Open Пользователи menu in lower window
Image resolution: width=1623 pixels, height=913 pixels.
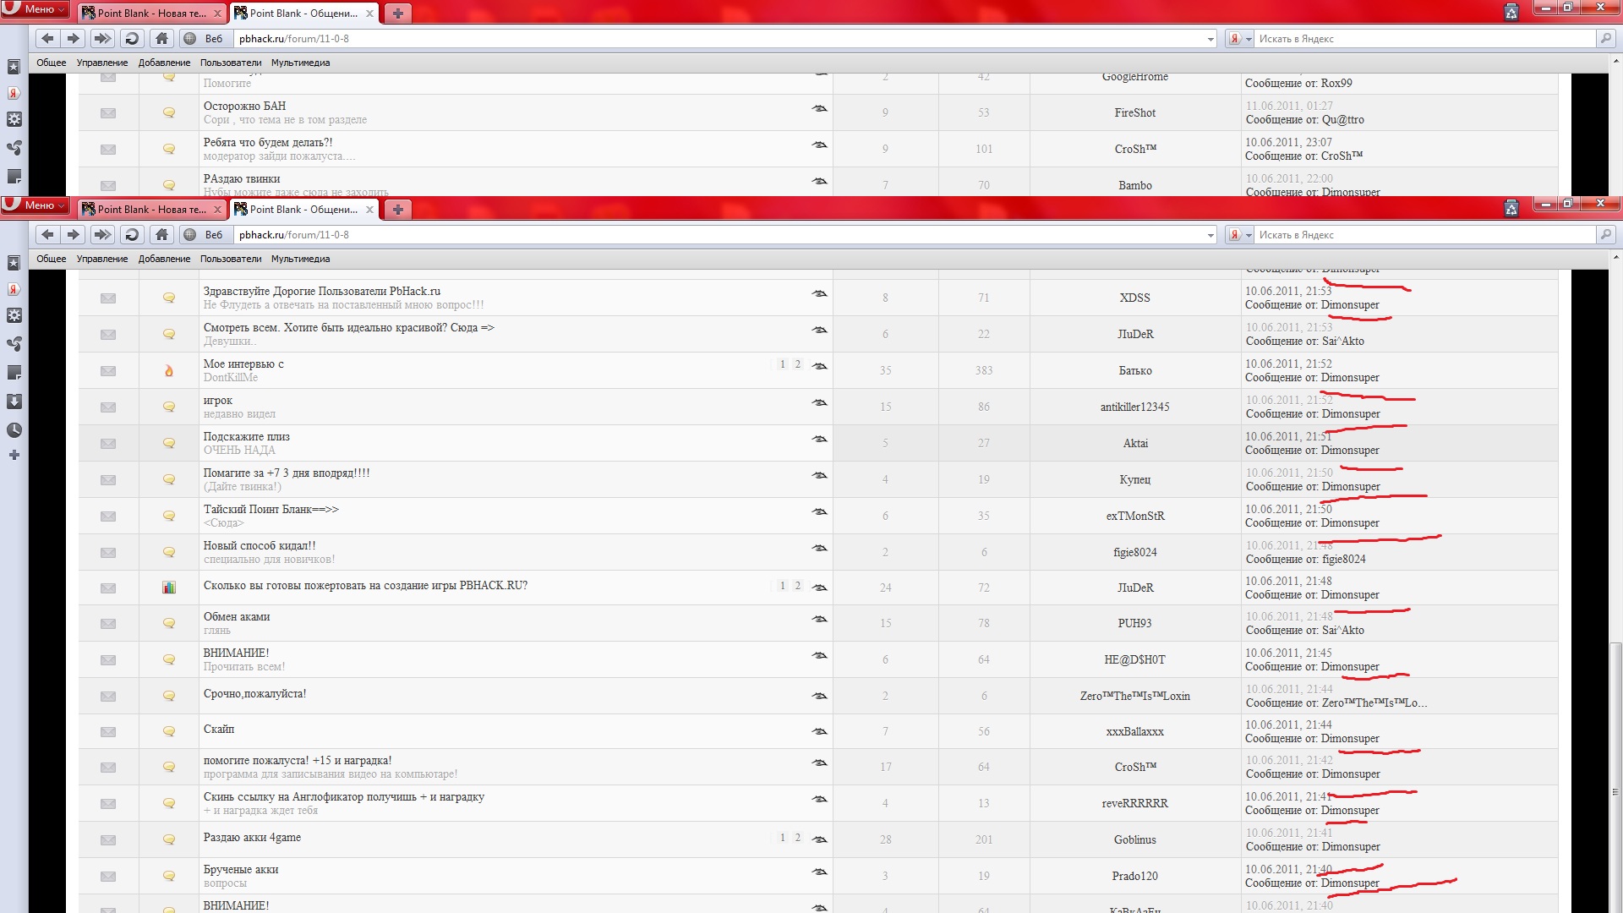(x=231, y=259)
